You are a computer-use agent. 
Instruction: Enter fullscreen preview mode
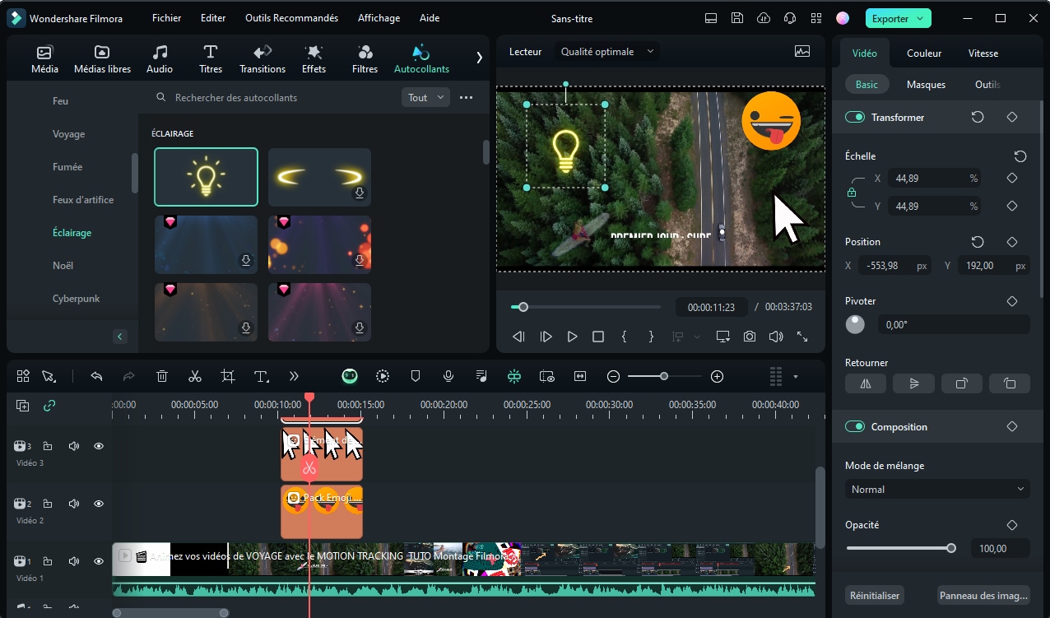coord(801,337)
